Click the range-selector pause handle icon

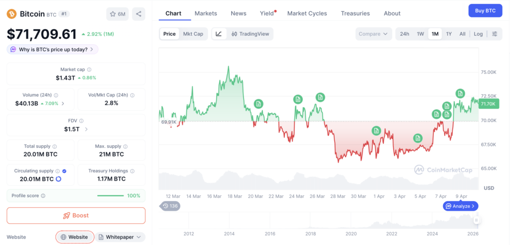pos(476,220)
